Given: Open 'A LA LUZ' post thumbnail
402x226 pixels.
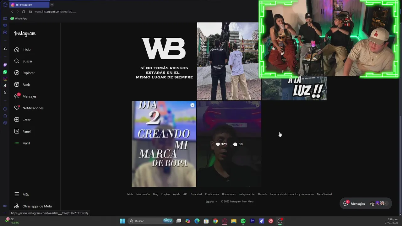Looking at the screenshot, I should tap(294, 88).
